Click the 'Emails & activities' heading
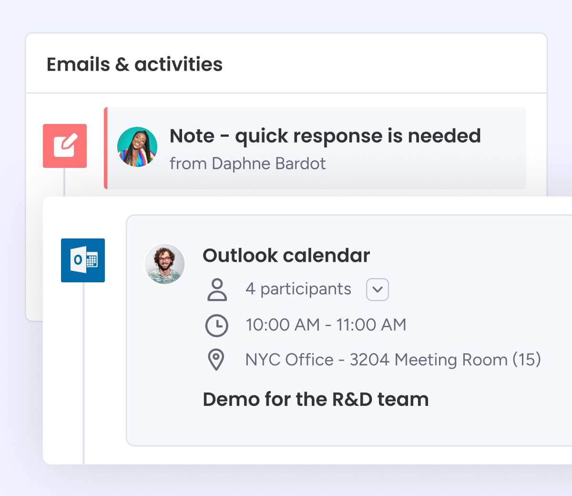This screenshot has width=572, height=496. point(134,64)
